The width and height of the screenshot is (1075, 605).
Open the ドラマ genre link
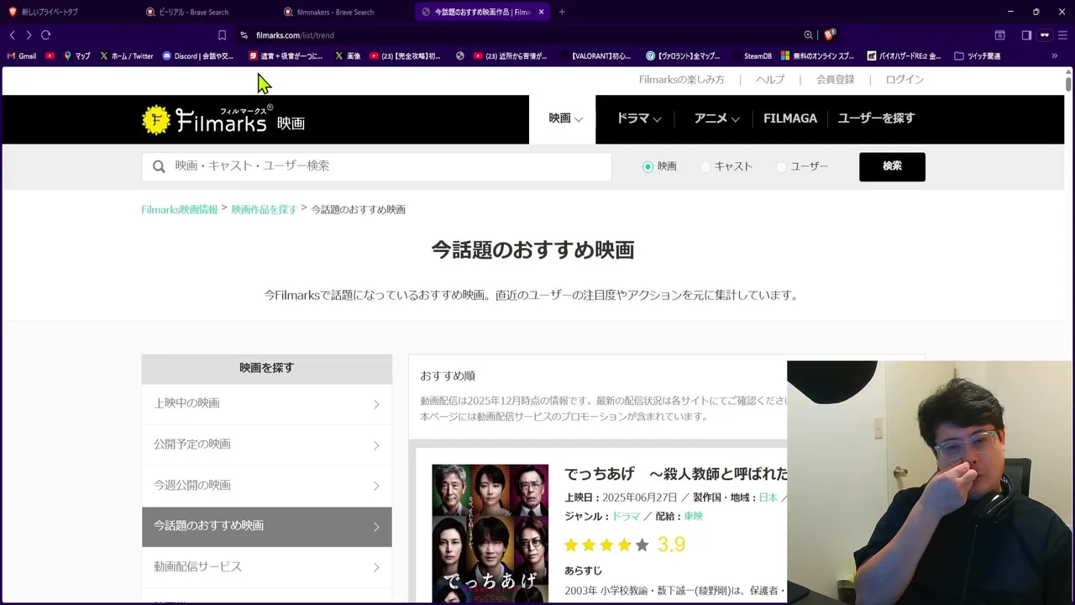[x=626, y=516]
